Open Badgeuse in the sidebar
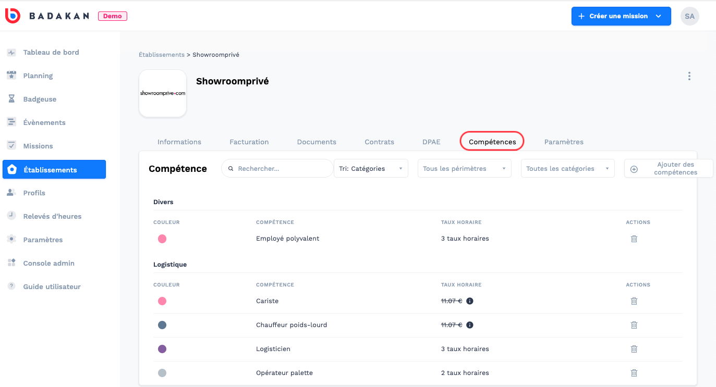The height and width of the screenshot is (387, 716). tap(40, 99)
